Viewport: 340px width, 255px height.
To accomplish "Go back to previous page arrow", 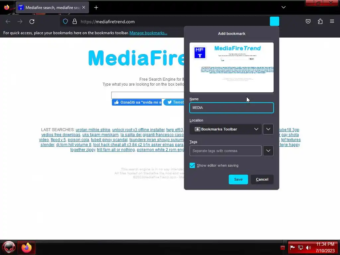I will coord(8,22).
